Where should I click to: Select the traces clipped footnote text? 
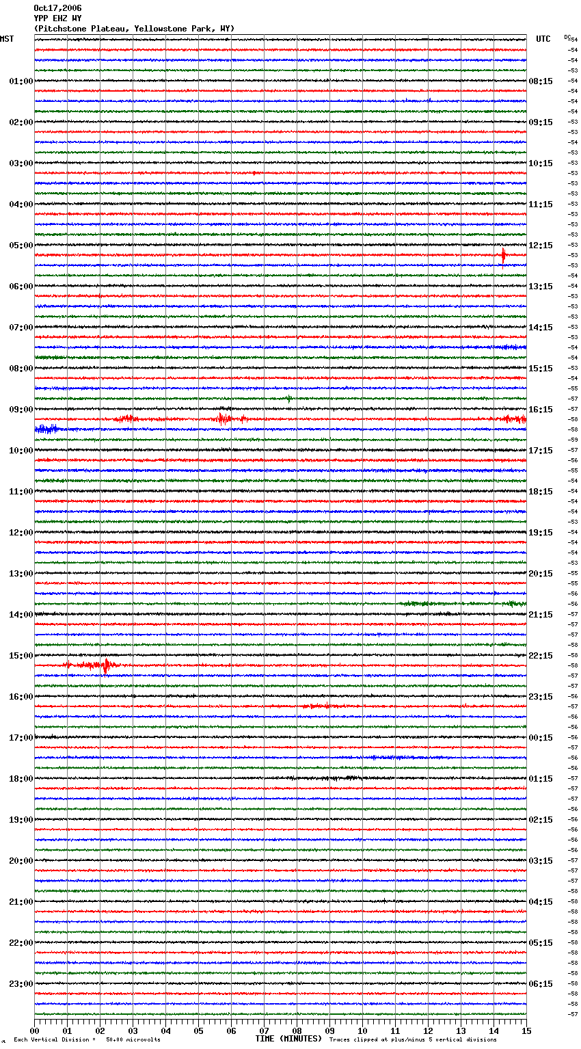[413, 1040]
